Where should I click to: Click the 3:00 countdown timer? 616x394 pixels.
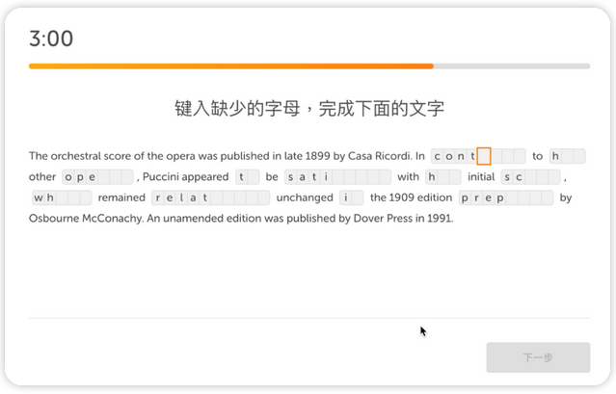coord(51,39)
